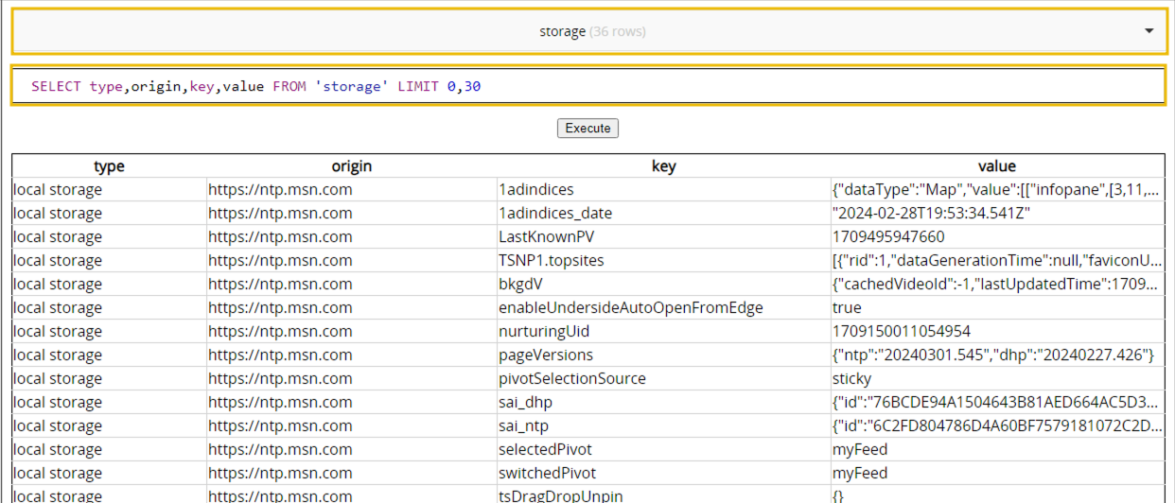The height and width of the screenshot is (503, 1175).
Task: Open the storage table dropdown
Action: coord(587,31)
